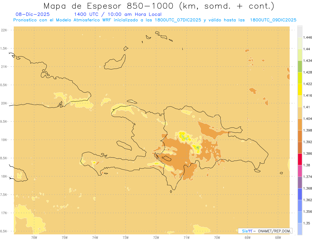
Task: Click the legend value "1.362"
Action: [307, 200]
